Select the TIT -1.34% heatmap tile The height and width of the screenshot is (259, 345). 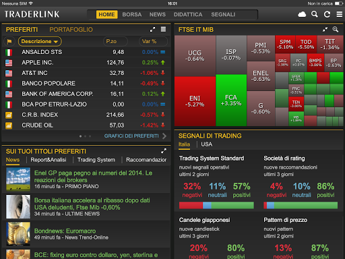(x=330, y=45)
